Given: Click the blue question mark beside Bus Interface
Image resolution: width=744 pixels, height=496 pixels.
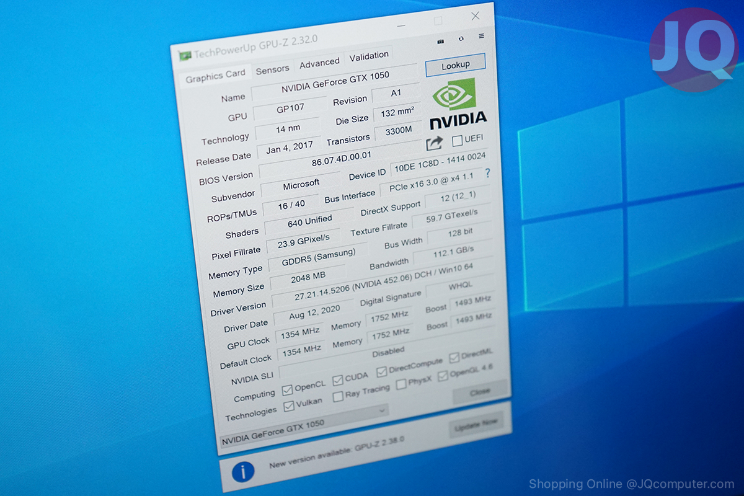Looking at the screenshot, I should [x=487, y=173].
